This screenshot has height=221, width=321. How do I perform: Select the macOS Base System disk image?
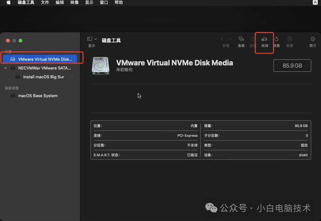[37, 95]
